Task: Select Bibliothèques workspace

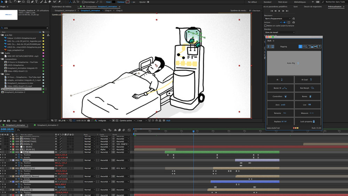Action: coord(300,2)
